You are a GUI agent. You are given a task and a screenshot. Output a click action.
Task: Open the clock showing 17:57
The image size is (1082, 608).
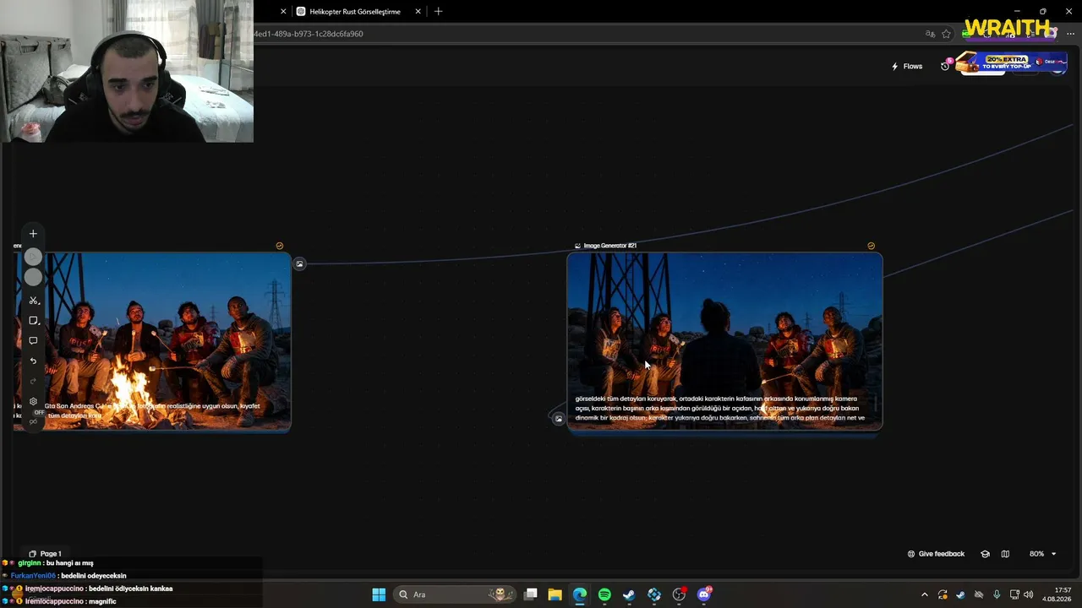(1057, 594)
